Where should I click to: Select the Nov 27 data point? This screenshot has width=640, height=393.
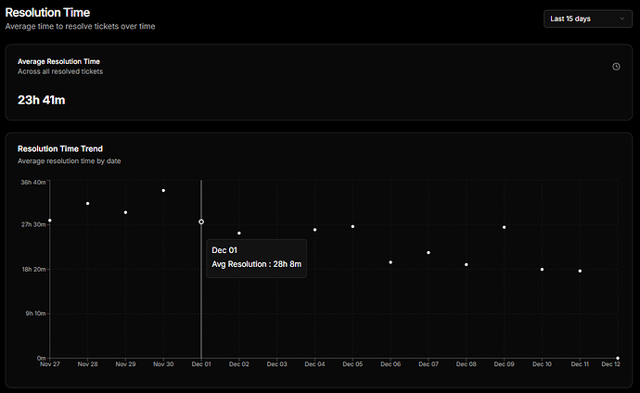point(49,221)
